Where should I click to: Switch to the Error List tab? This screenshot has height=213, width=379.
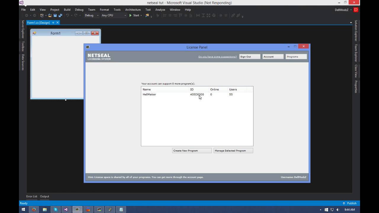click(32, 196)
